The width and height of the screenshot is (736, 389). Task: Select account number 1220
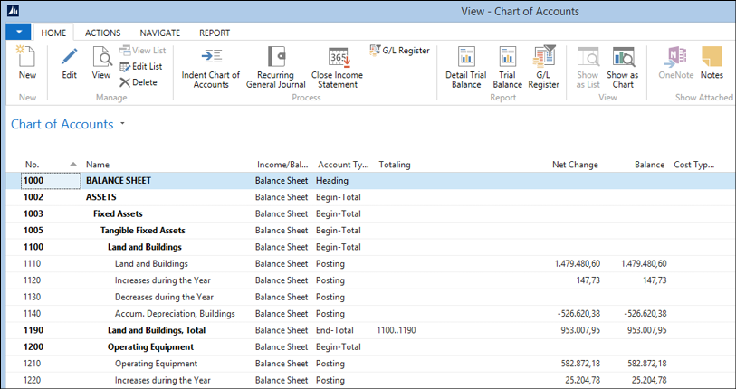coord(32,381)
